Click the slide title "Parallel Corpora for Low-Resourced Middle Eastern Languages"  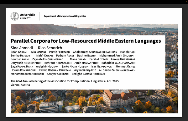(86, 41)
